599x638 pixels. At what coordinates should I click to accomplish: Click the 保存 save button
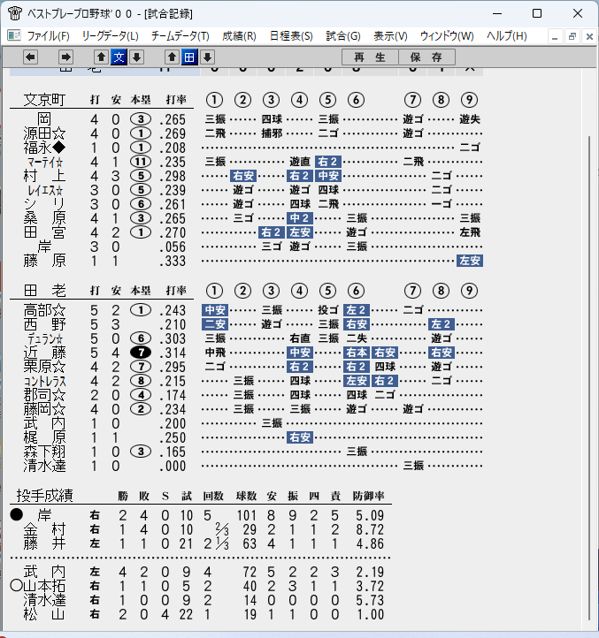pyautogui.click(x=426, y=57)
